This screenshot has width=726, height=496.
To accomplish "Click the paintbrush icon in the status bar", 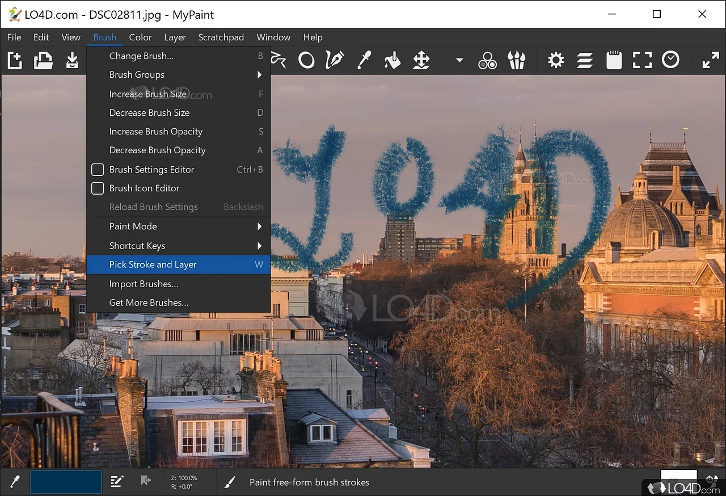I will (x=229, y=482).
